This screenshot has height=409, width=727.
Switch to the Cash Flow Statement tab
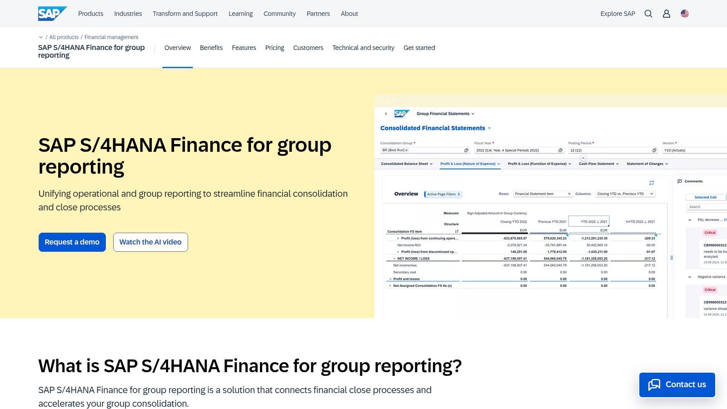[x=596, y=164]
